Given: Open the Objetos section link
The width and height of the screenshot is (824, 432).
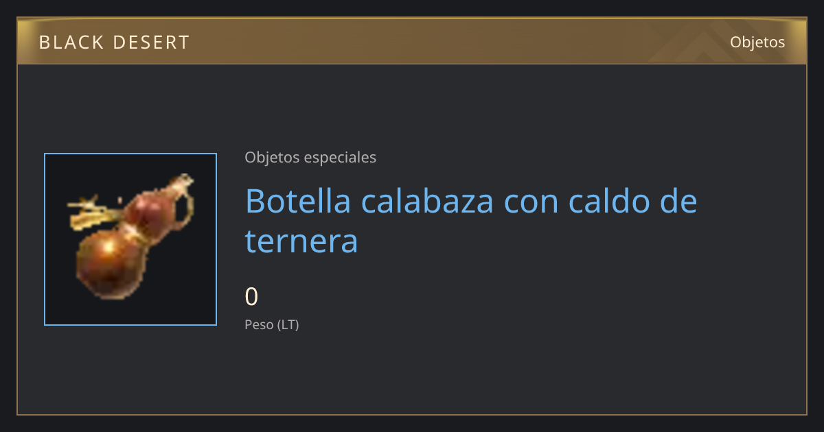Looking at the screenshot, I should tap(757, 43).
